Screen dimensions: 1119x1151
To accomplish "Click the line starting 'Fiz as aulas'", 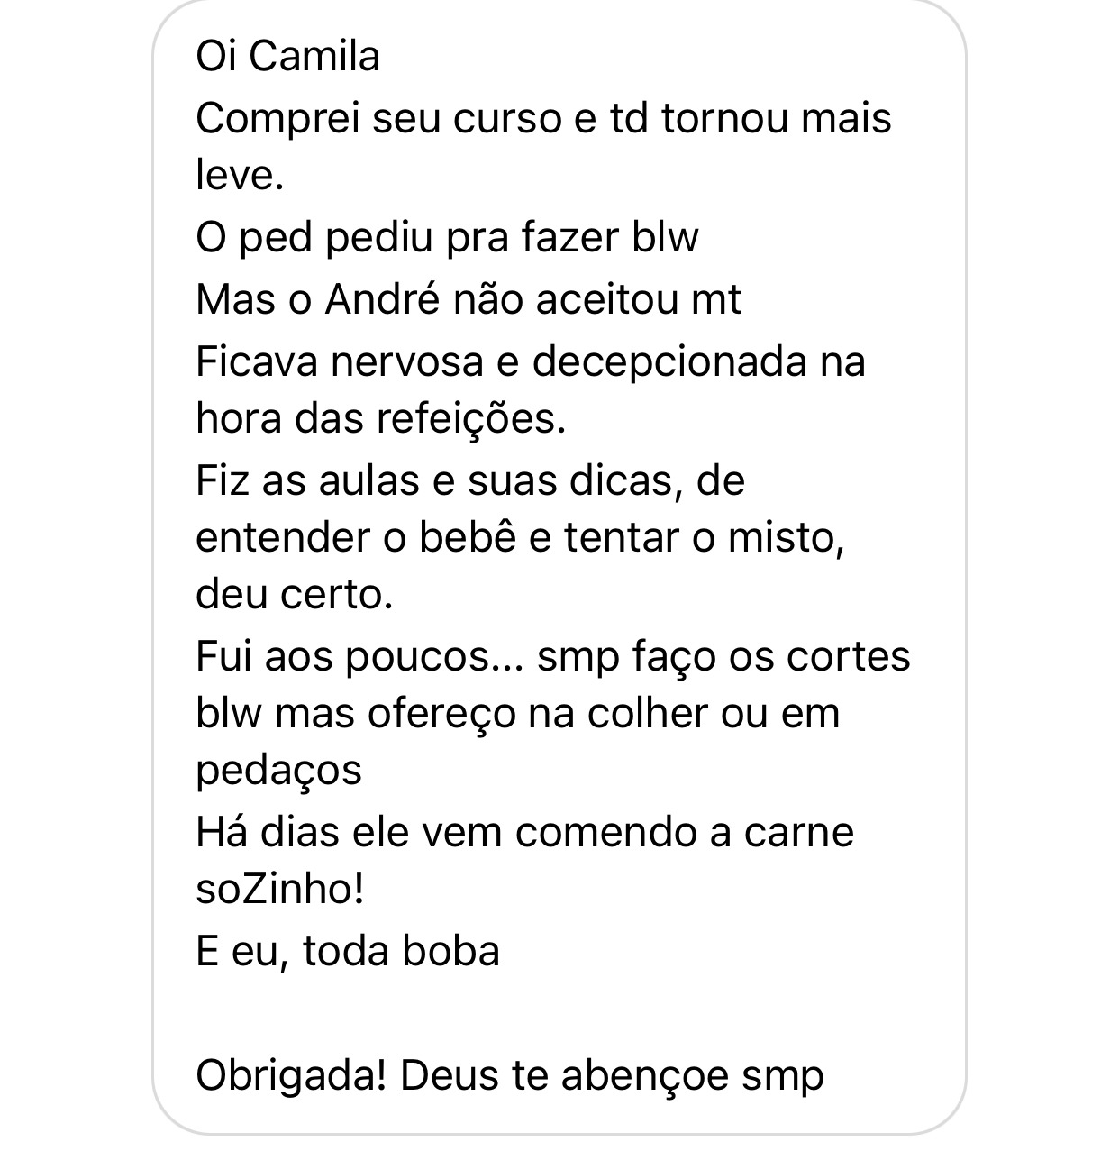I will coord(470,480).
